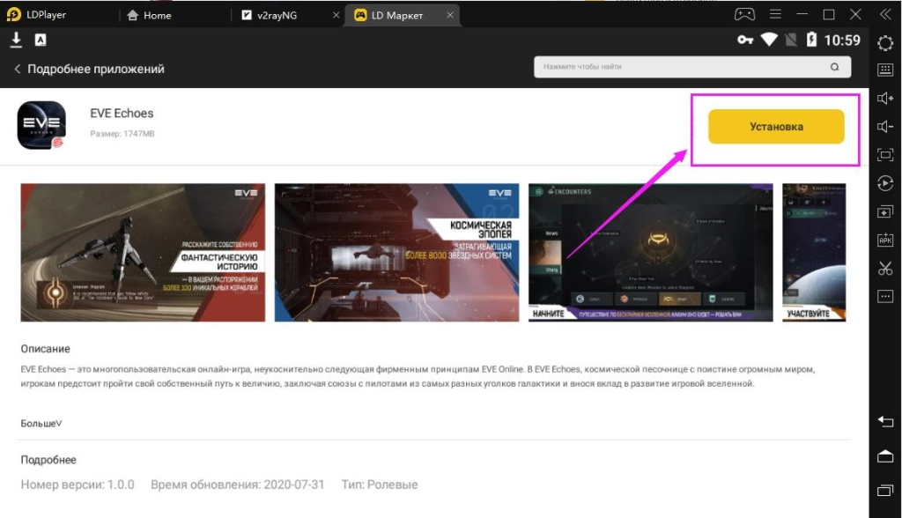Screen dimensions: 902x518
Task: Expand more tools via three-dots icon
Action: 885,297
